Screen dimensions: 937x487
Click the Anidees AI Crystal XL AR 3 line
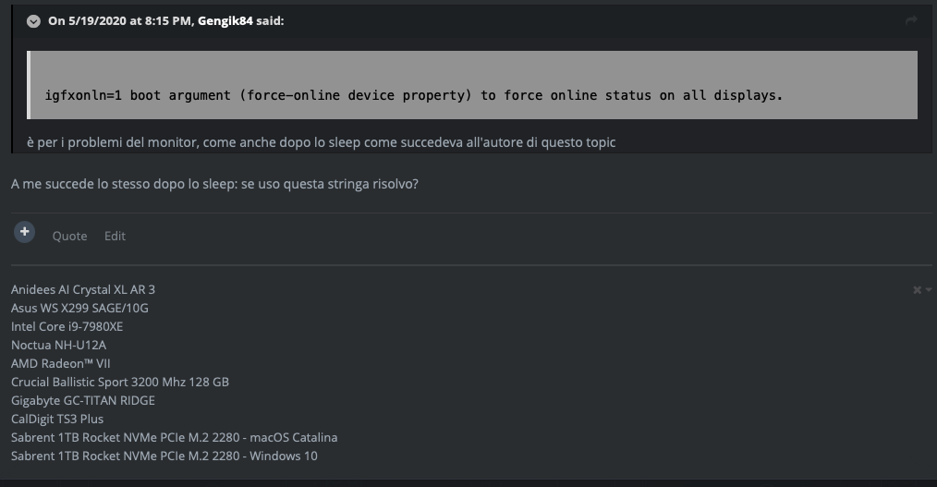83,290
